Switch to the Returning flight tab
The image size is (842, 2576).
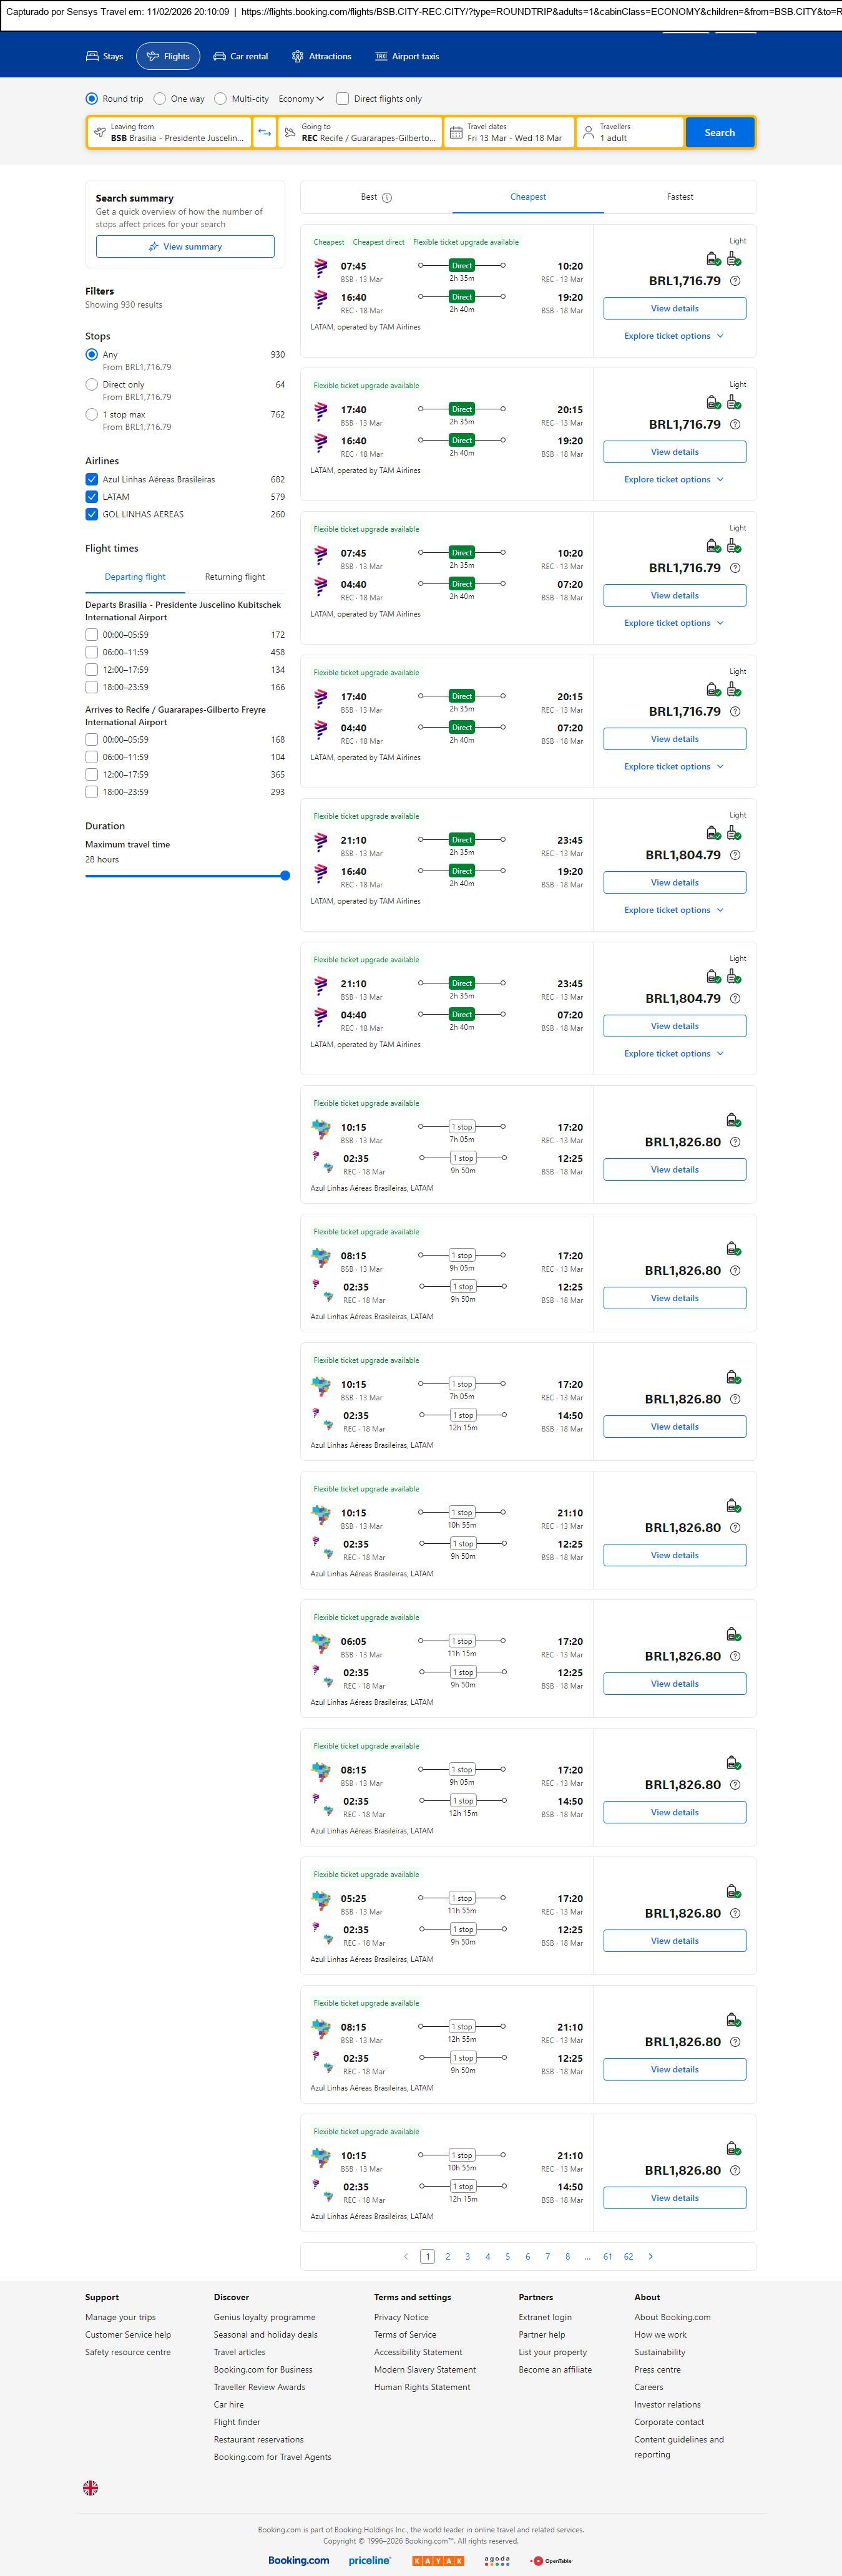235,577
